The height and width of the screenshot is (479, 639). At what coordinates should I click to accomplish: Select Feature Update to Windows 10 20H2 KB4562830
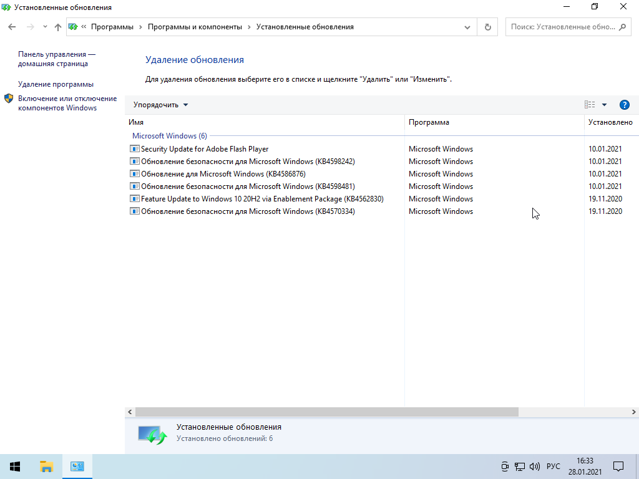[x=262, y=199]
